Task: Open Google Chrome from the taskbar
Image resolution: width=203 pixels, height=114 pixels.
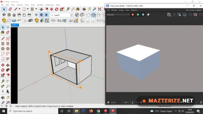Action: pyautogui.click(x=98, y=111)
